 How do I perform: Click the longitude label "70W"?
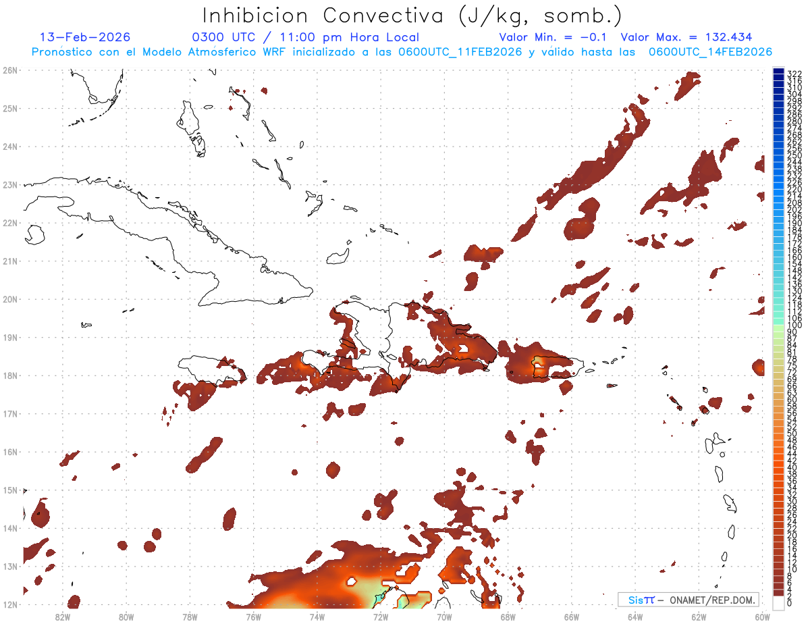point(444,617)
